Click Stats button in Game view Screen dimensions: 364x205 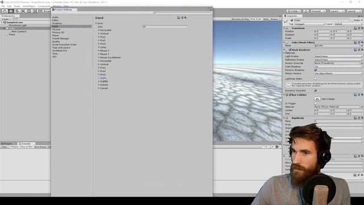point(266,19)
